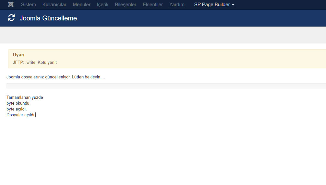This screenshot has width=326, height=185.
Task: Open the Yardım menu
Action: coord(177,5)
